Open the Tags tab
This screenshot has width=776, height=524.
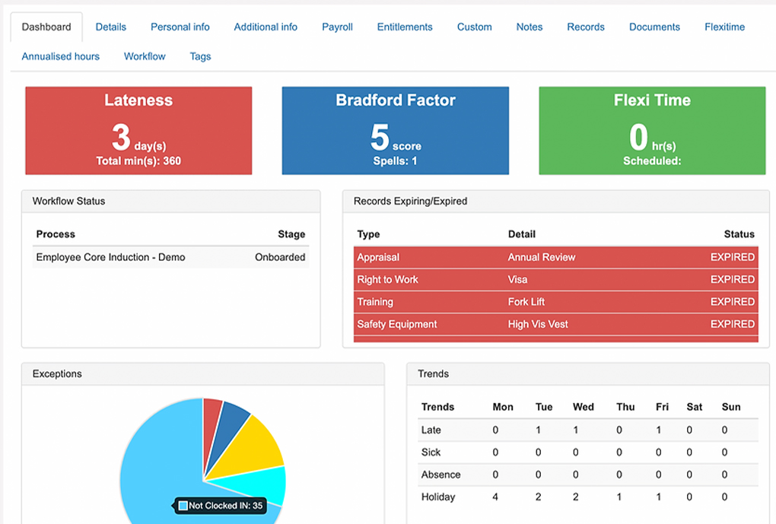[x=200, y=57]
